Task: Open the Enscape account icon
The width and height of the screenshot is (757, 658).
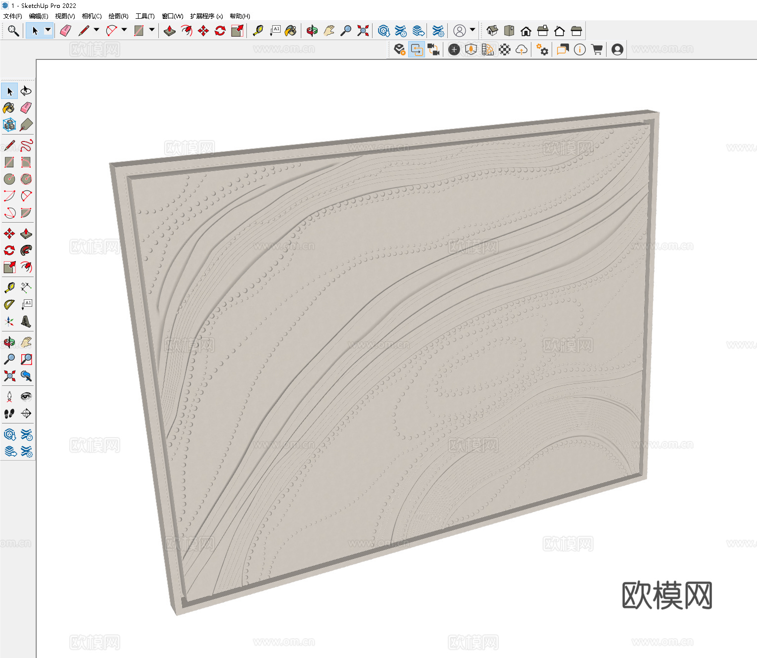Action: [617, 49]
